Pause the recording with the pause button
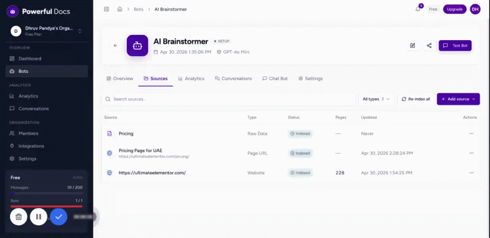 39,216
